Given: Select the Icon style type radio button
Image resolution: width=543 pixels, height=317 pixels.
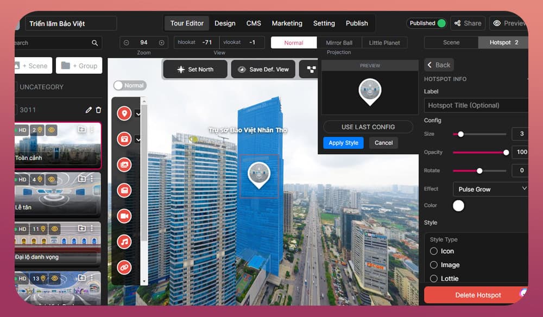Looking at the screenshot, I should click(x=433, y=251).
